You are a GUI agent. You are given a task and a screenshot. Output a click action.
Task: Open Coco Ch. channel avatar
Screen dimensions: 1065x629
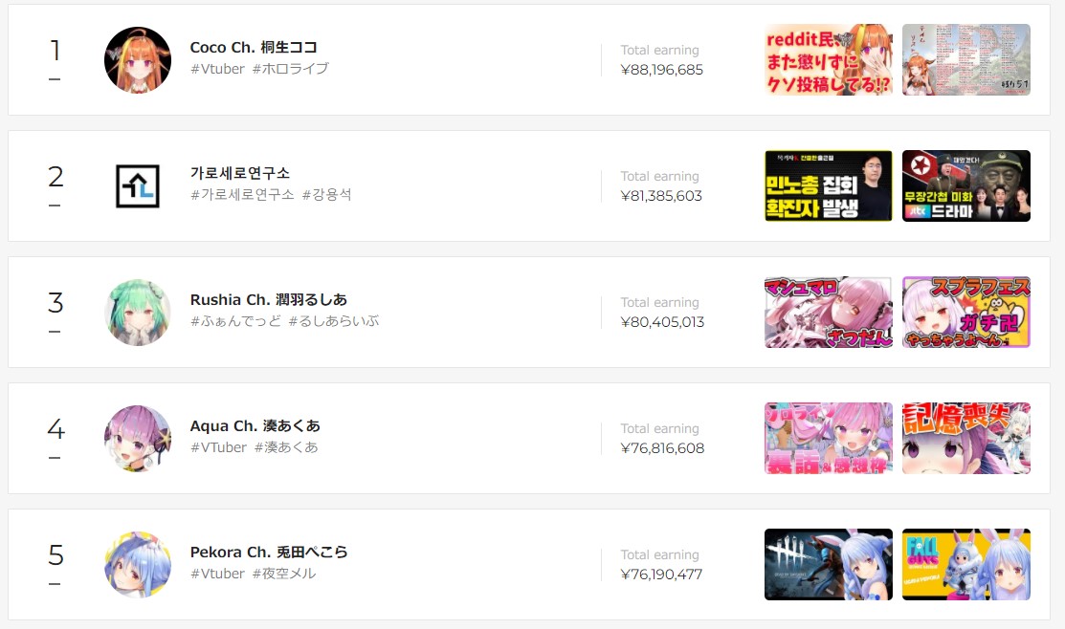click(137, 59)
